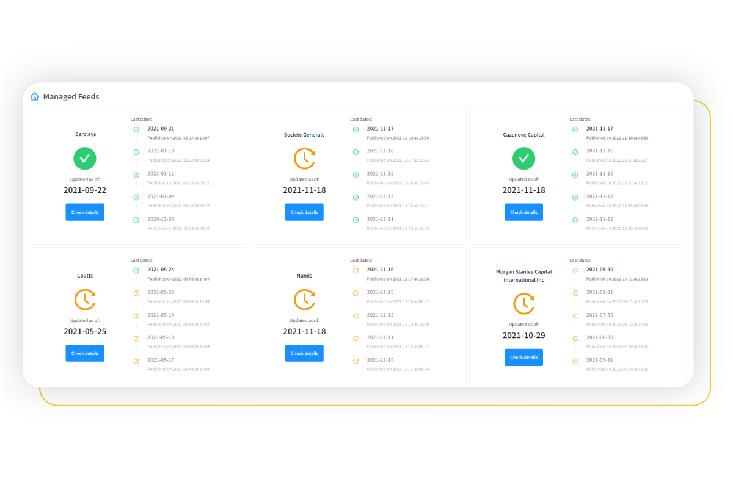Viewport: 733px width, 488px height.
Task: Click the clock icon on Morgan Stanley Capital card
Action: click(x=523, y=304)
